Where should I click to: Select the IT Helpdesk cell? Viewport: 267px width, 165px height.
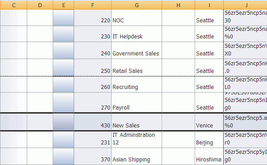pos(137,34)
